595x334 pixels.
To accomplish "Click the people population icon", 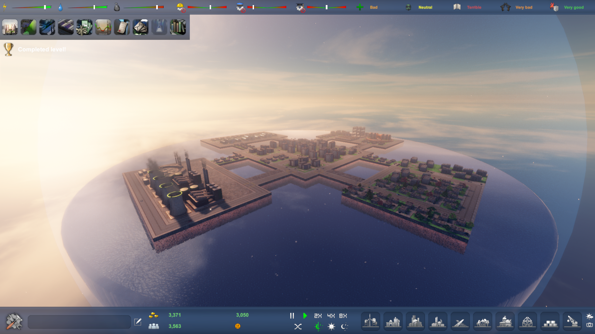I will tap(154, 326).
